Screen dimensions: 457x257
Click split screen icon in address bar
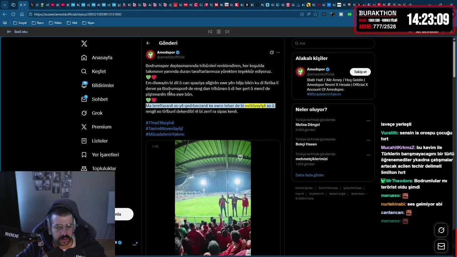click(302, 14)
